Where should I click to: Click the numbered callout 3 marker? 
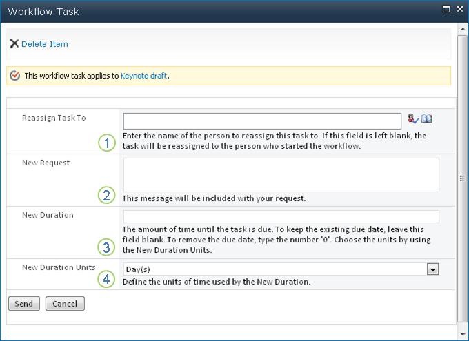[x=106, y=247]
